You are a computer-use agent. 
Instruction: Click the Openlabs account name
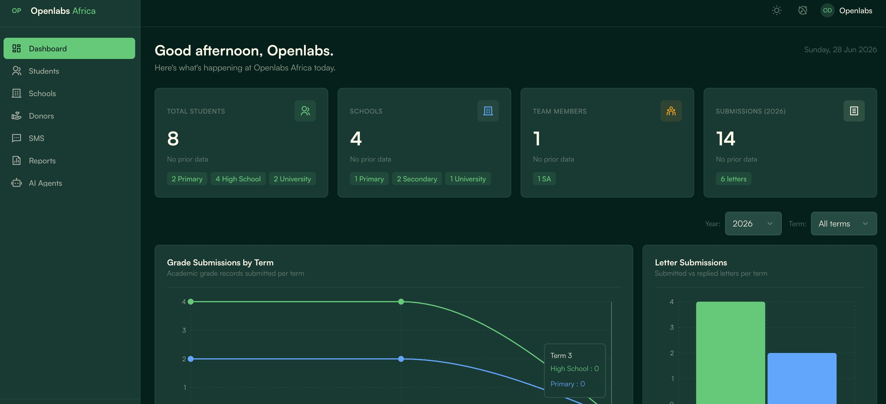click(855, 11)
